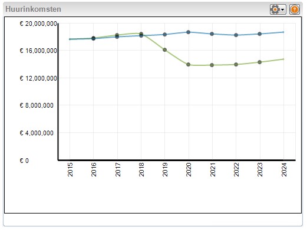This screenshot has height=230, width=307.
Task: Select green line data point for 2020
Action: [188, 65]
